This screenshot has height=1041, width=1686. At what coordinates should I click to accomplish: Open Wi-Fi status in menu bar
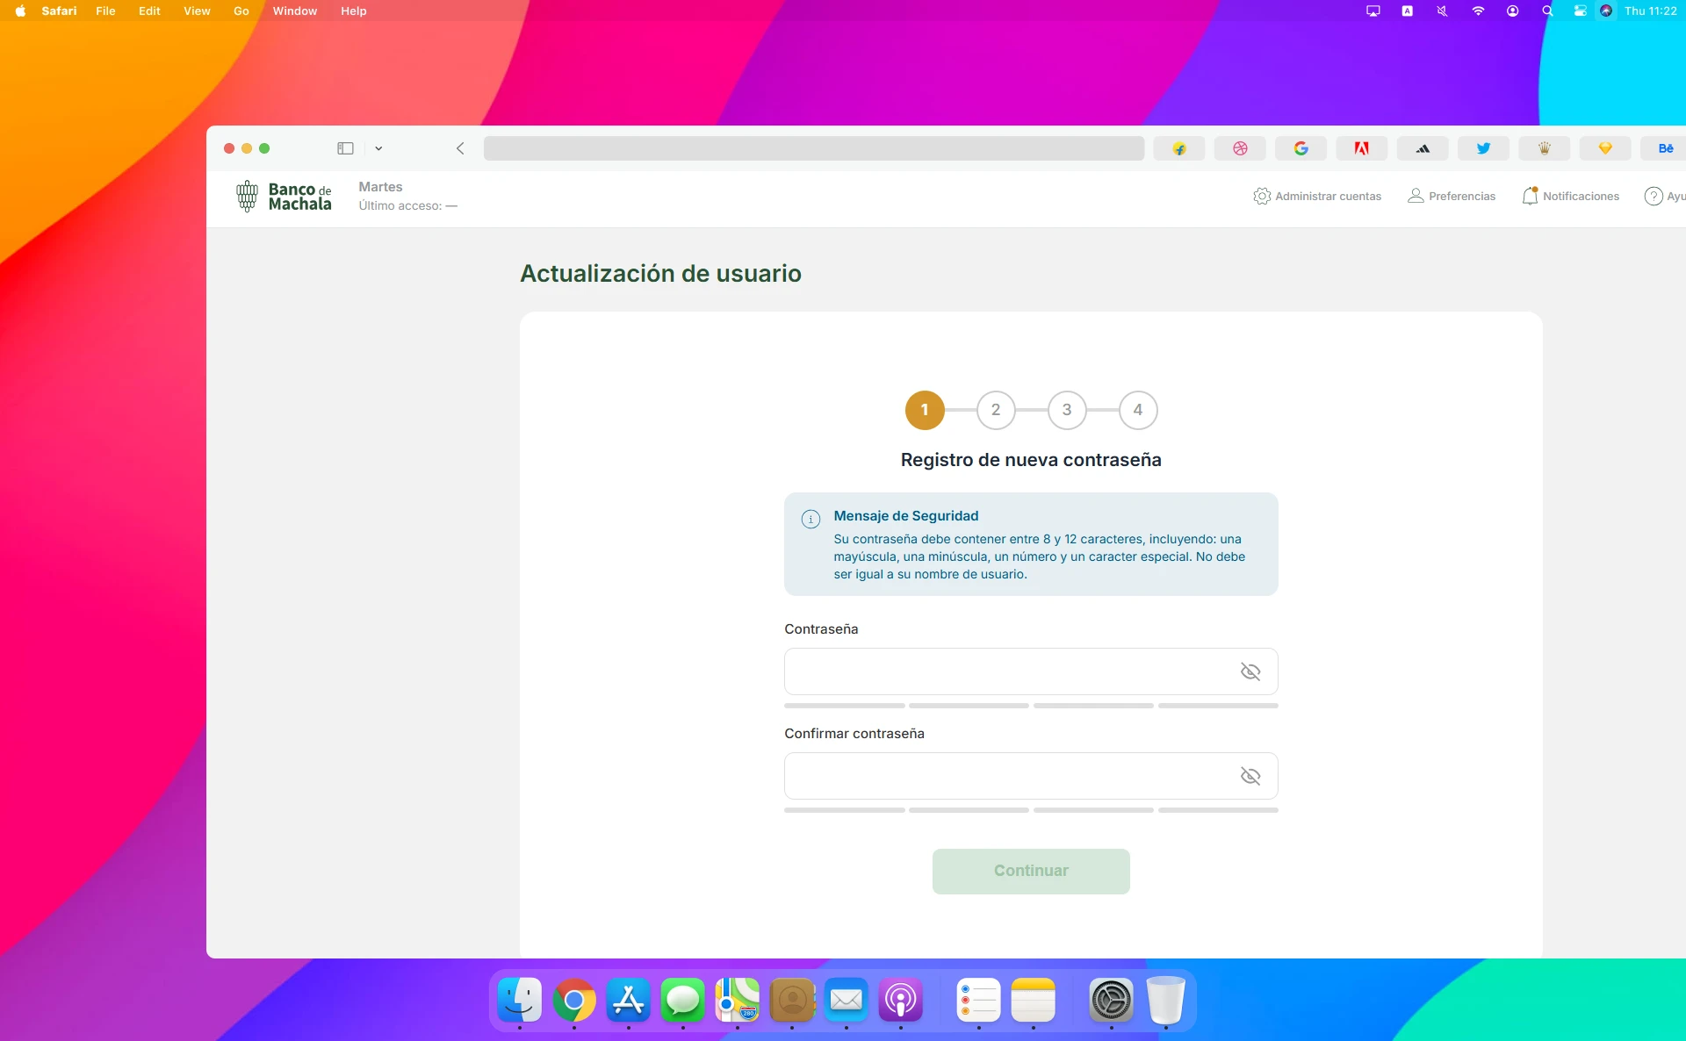(x=1478, y=11)
